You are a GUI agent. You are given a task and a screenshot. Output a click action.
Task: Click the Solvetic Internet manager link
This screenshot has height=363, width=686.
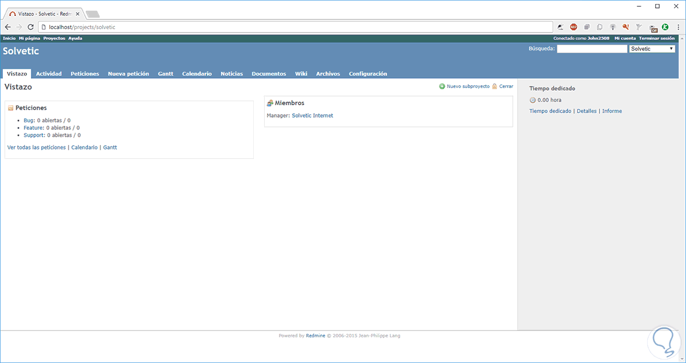pyautogui.click(x=312, y=115)
